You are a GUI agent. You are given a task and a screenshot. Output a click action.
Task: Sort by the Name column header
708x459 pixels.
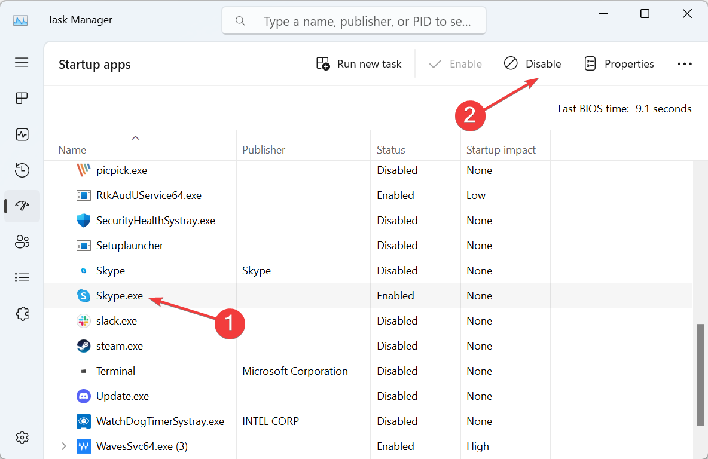[72, 150]
